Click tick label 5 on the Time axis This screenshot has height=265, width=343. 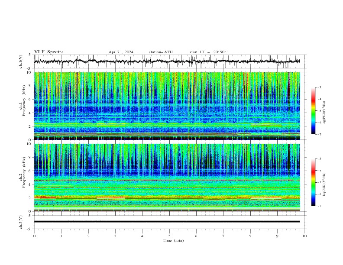pos(169,236)
